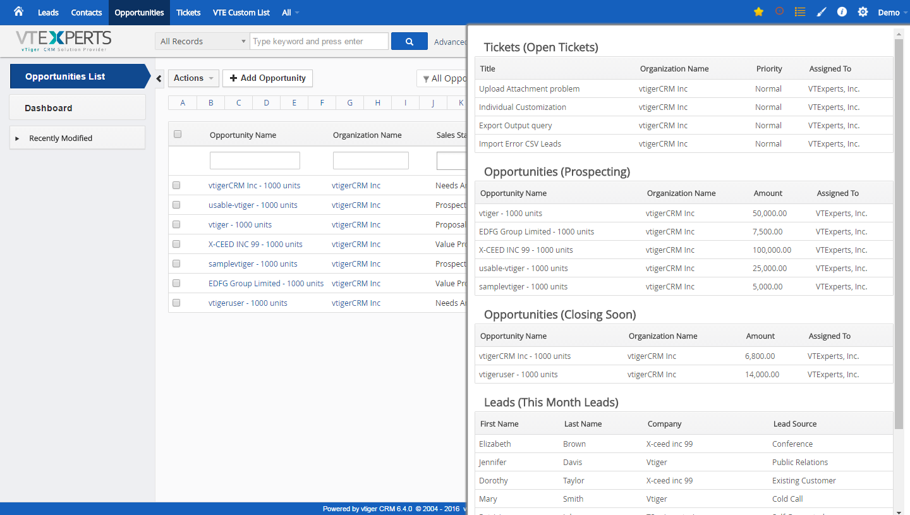The image size is (910, 515).
Task: Open the usable-vtiger - 1000 units opportunity link
Action: click(253, 205)
